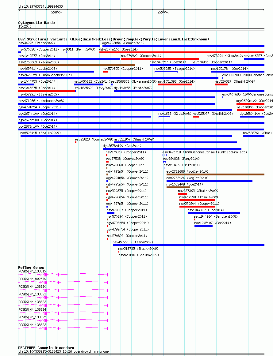
Task: Open dgv2678n100 (Coe2014) variant
Action: point(122,146)
